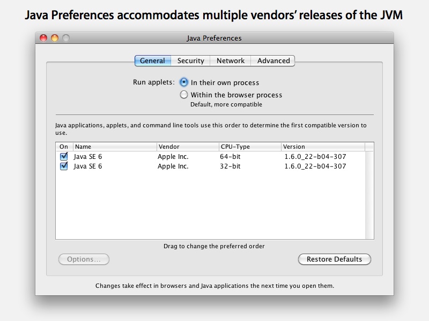Image resolution: width=429 pixels, height=321 pixels.
Task: Click the '32-bit' CPU-Type cell
Action: tap(230, 166)
